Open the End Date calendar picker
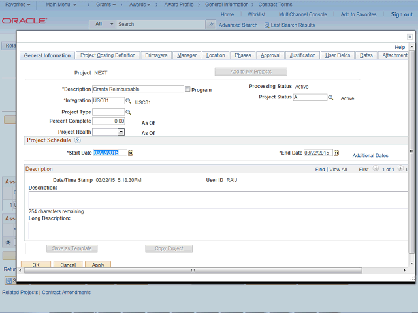 pyautogui.click(x=336, y=153)
